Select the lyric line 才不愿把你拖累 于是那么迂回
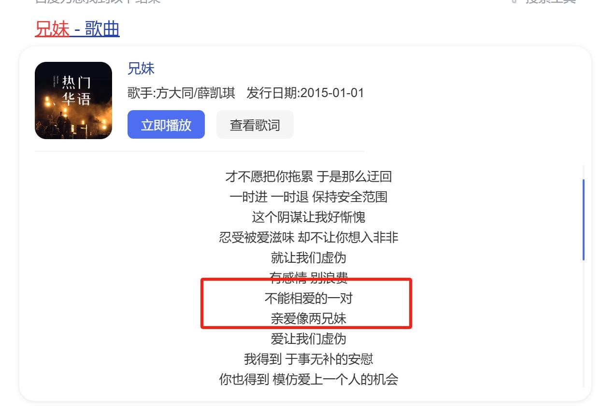 pos(308,176)
